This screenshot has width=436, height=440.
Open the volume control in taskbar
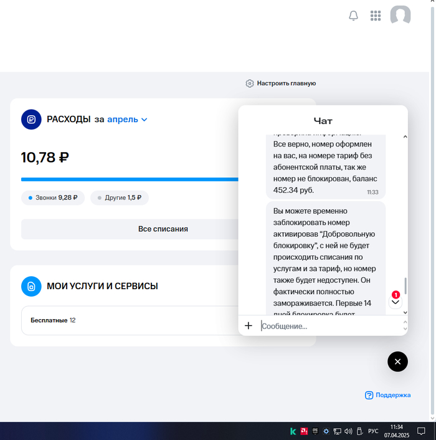(348, 431)
